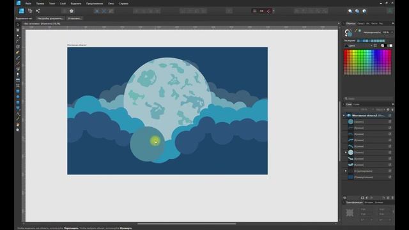
Task: Open the Правка menu
Action: point(40,4)
